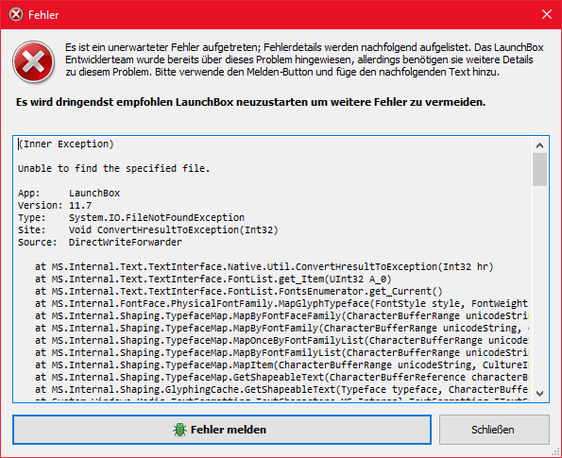Click the small red error icon in title bar

pyautogui.click(x=16, y=15)
